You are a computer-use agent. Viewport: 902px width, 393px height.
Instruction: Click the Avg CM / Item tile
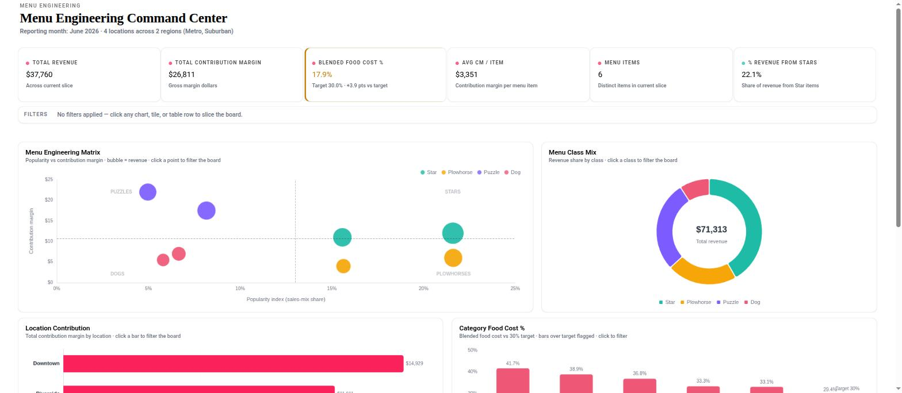[x=518, y=75]
